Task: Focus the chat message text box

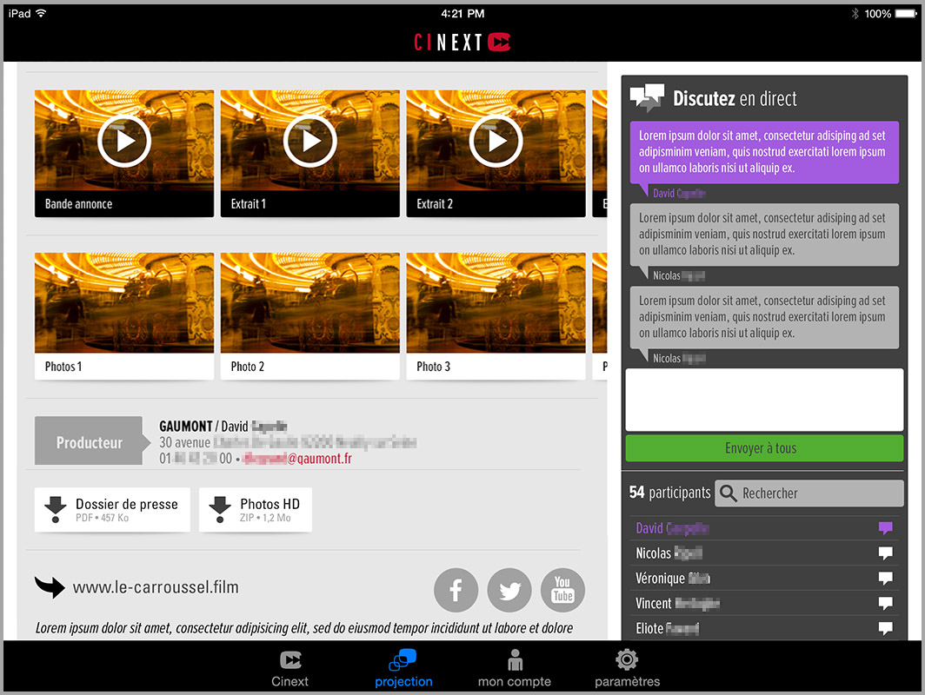Action: [x=764, y=400]
